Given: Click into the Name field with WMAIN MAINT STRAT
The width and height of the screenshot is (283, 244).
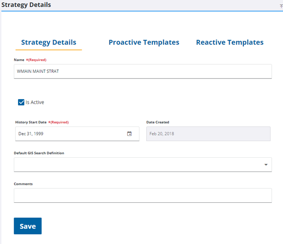Looking at the screenshot, I should (142, 71).
